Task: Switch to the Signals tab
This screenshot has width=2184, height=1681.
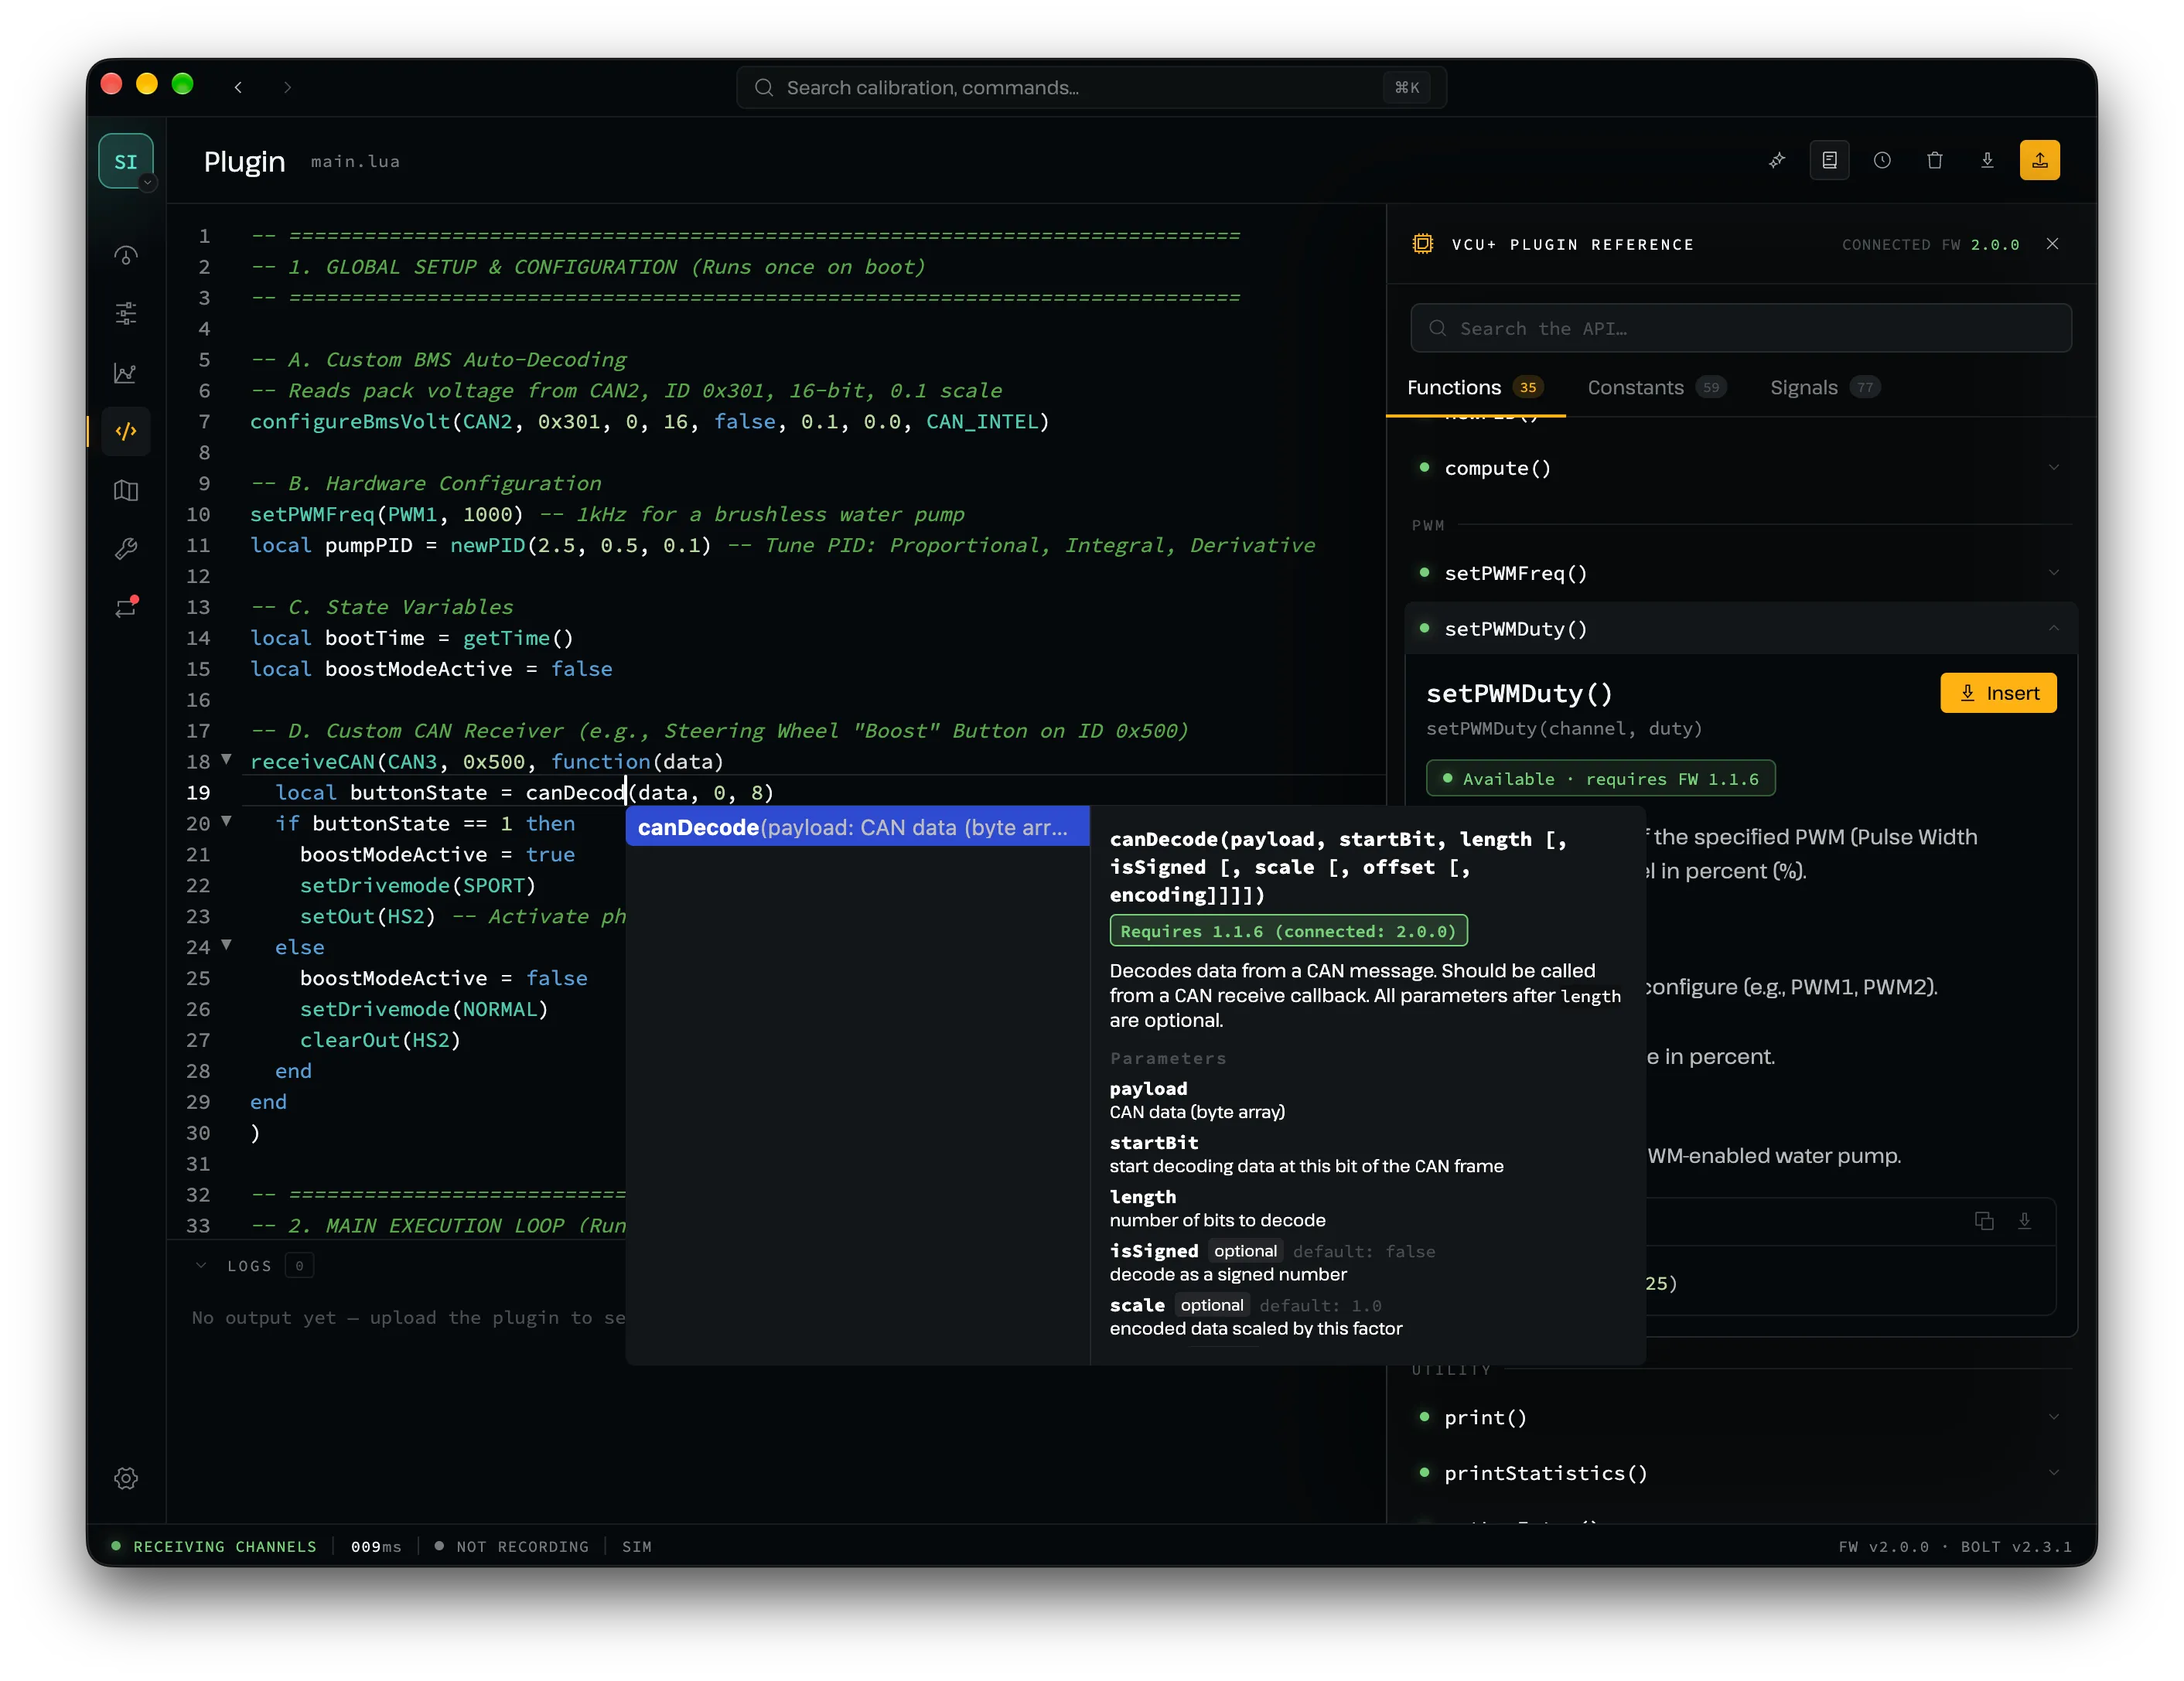Action: [x=1825, y=388]
